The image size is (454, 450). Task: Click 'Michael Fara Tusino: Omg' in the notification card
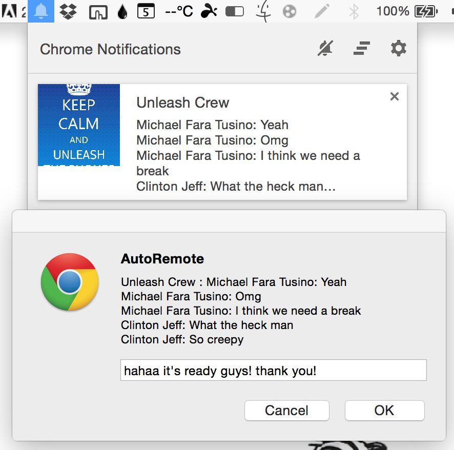(x=212, y=140)
